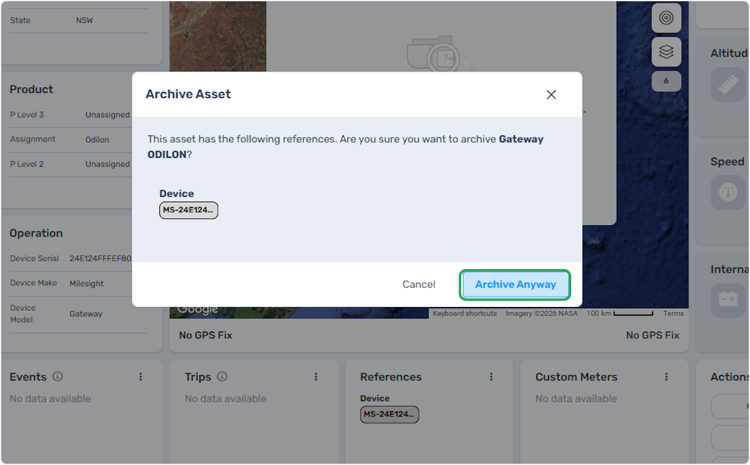Click the Speed gauge icon
750x465 pixels.
pos(729,192)
